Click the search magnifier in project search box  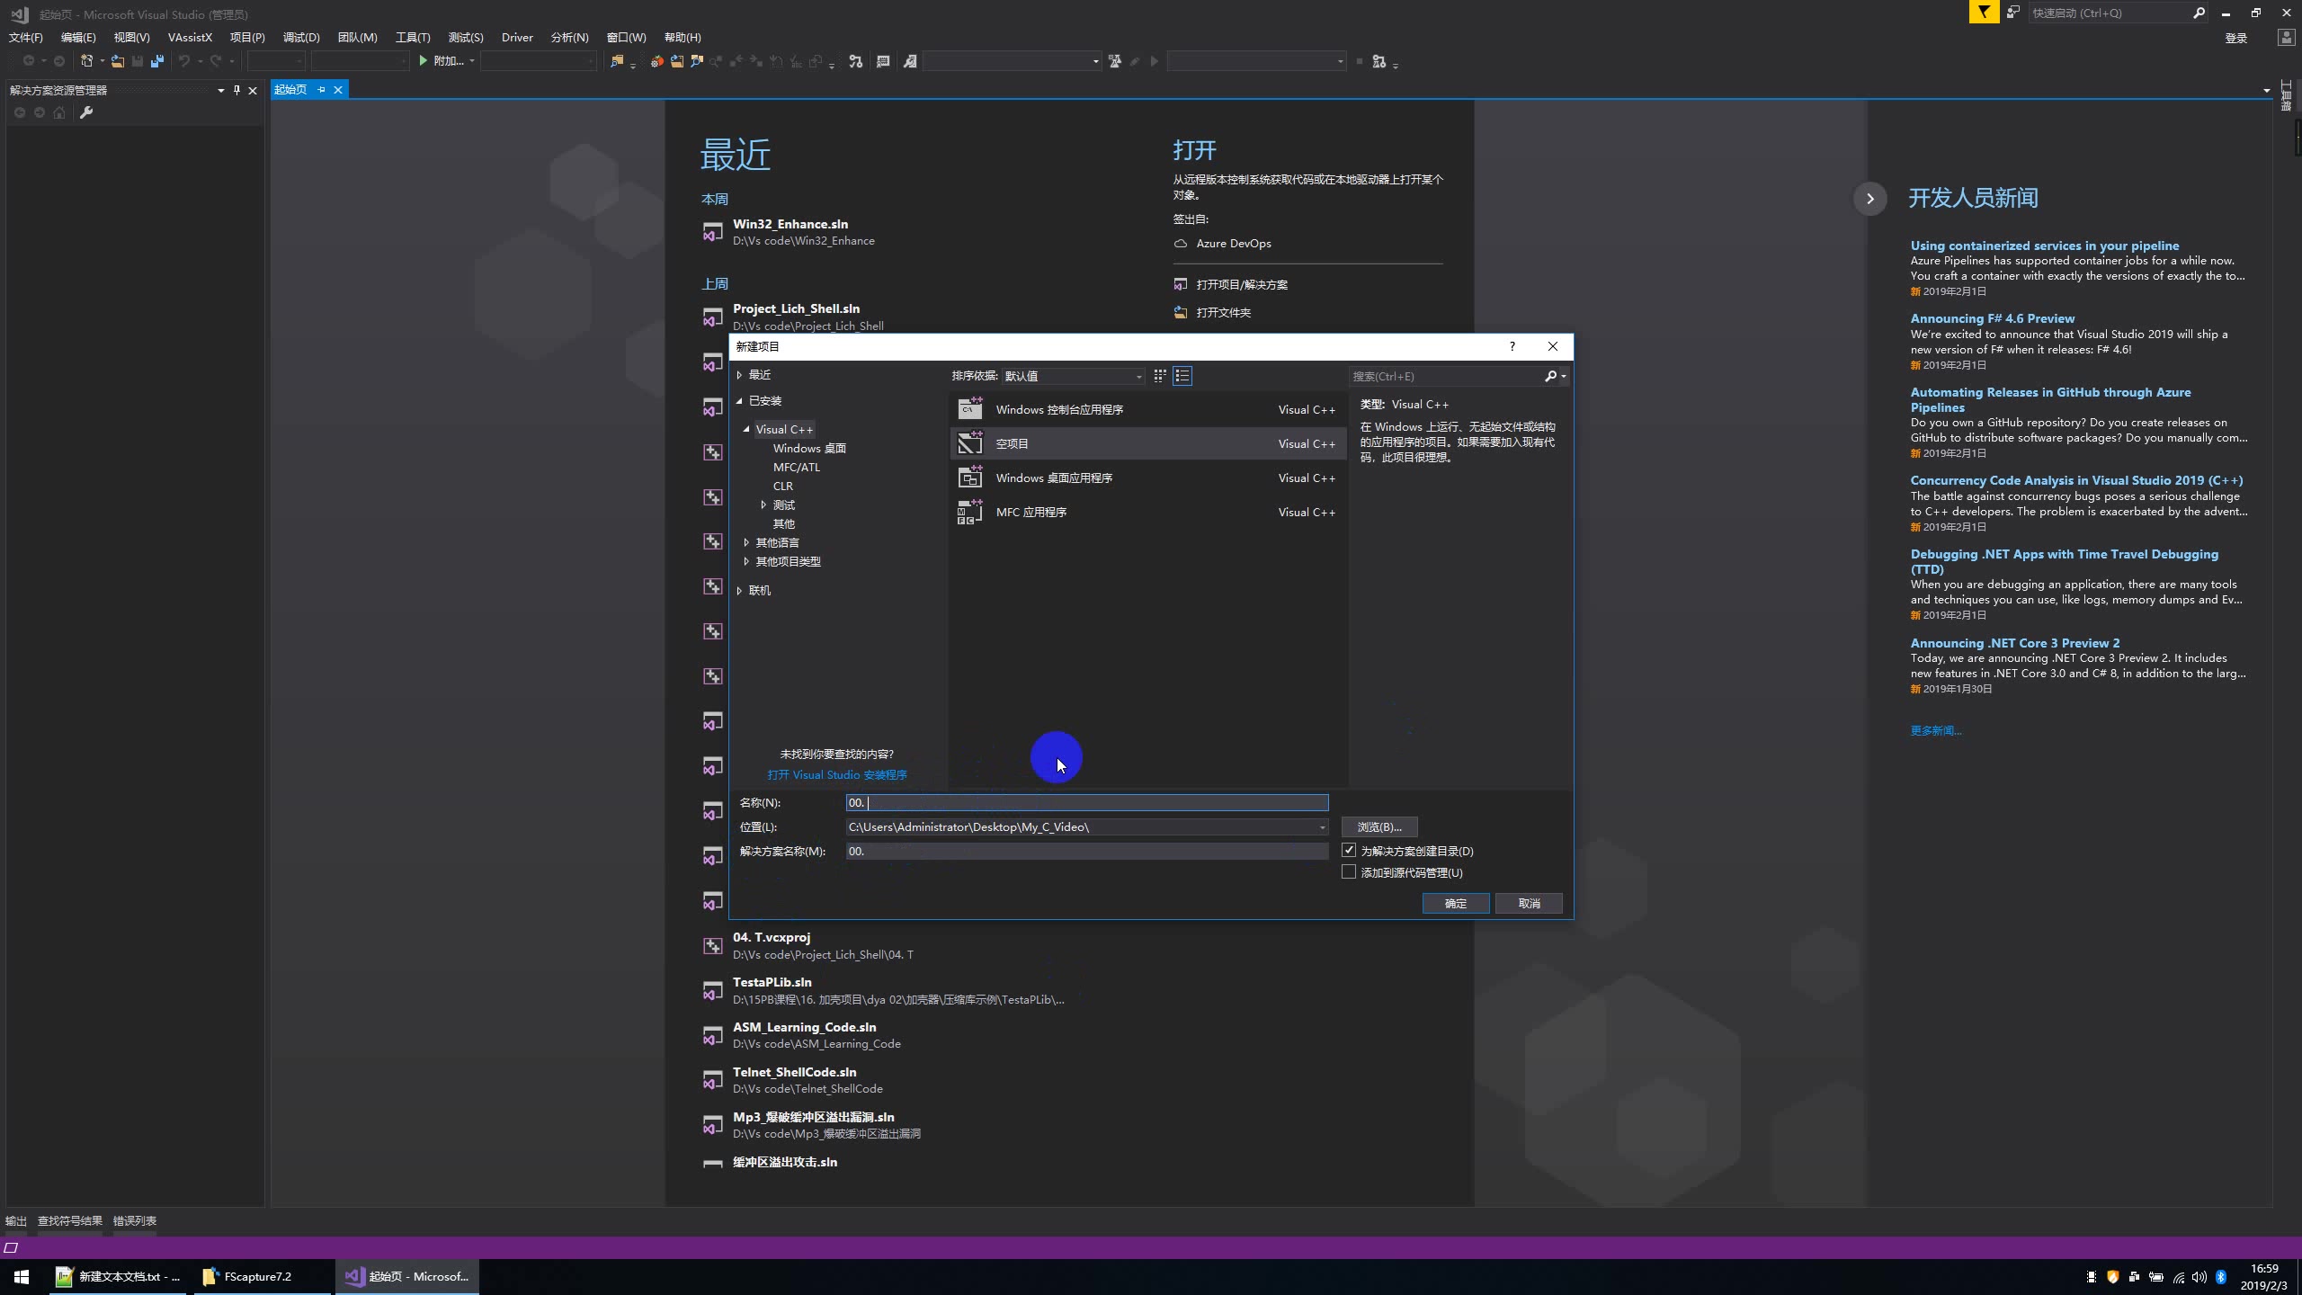click(1550, 376)
